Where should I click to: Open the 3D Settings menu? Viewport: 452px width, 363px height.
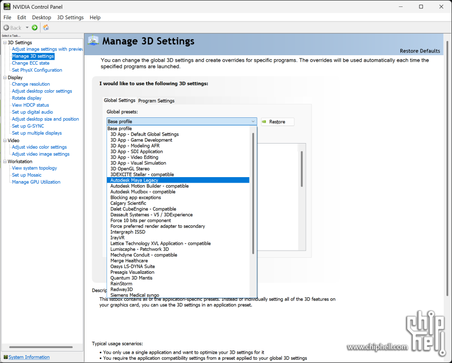(x=70, y=17)
